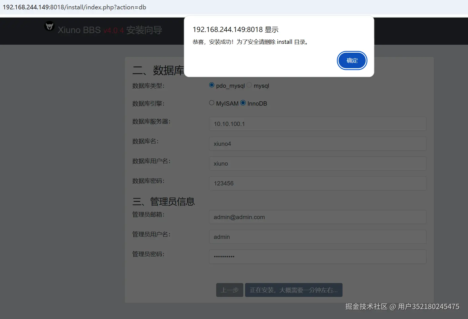The image size is (468, 319).
Task: Click the 数据库用户名 label
Action: pyautogui.click(x=151, y=161)
